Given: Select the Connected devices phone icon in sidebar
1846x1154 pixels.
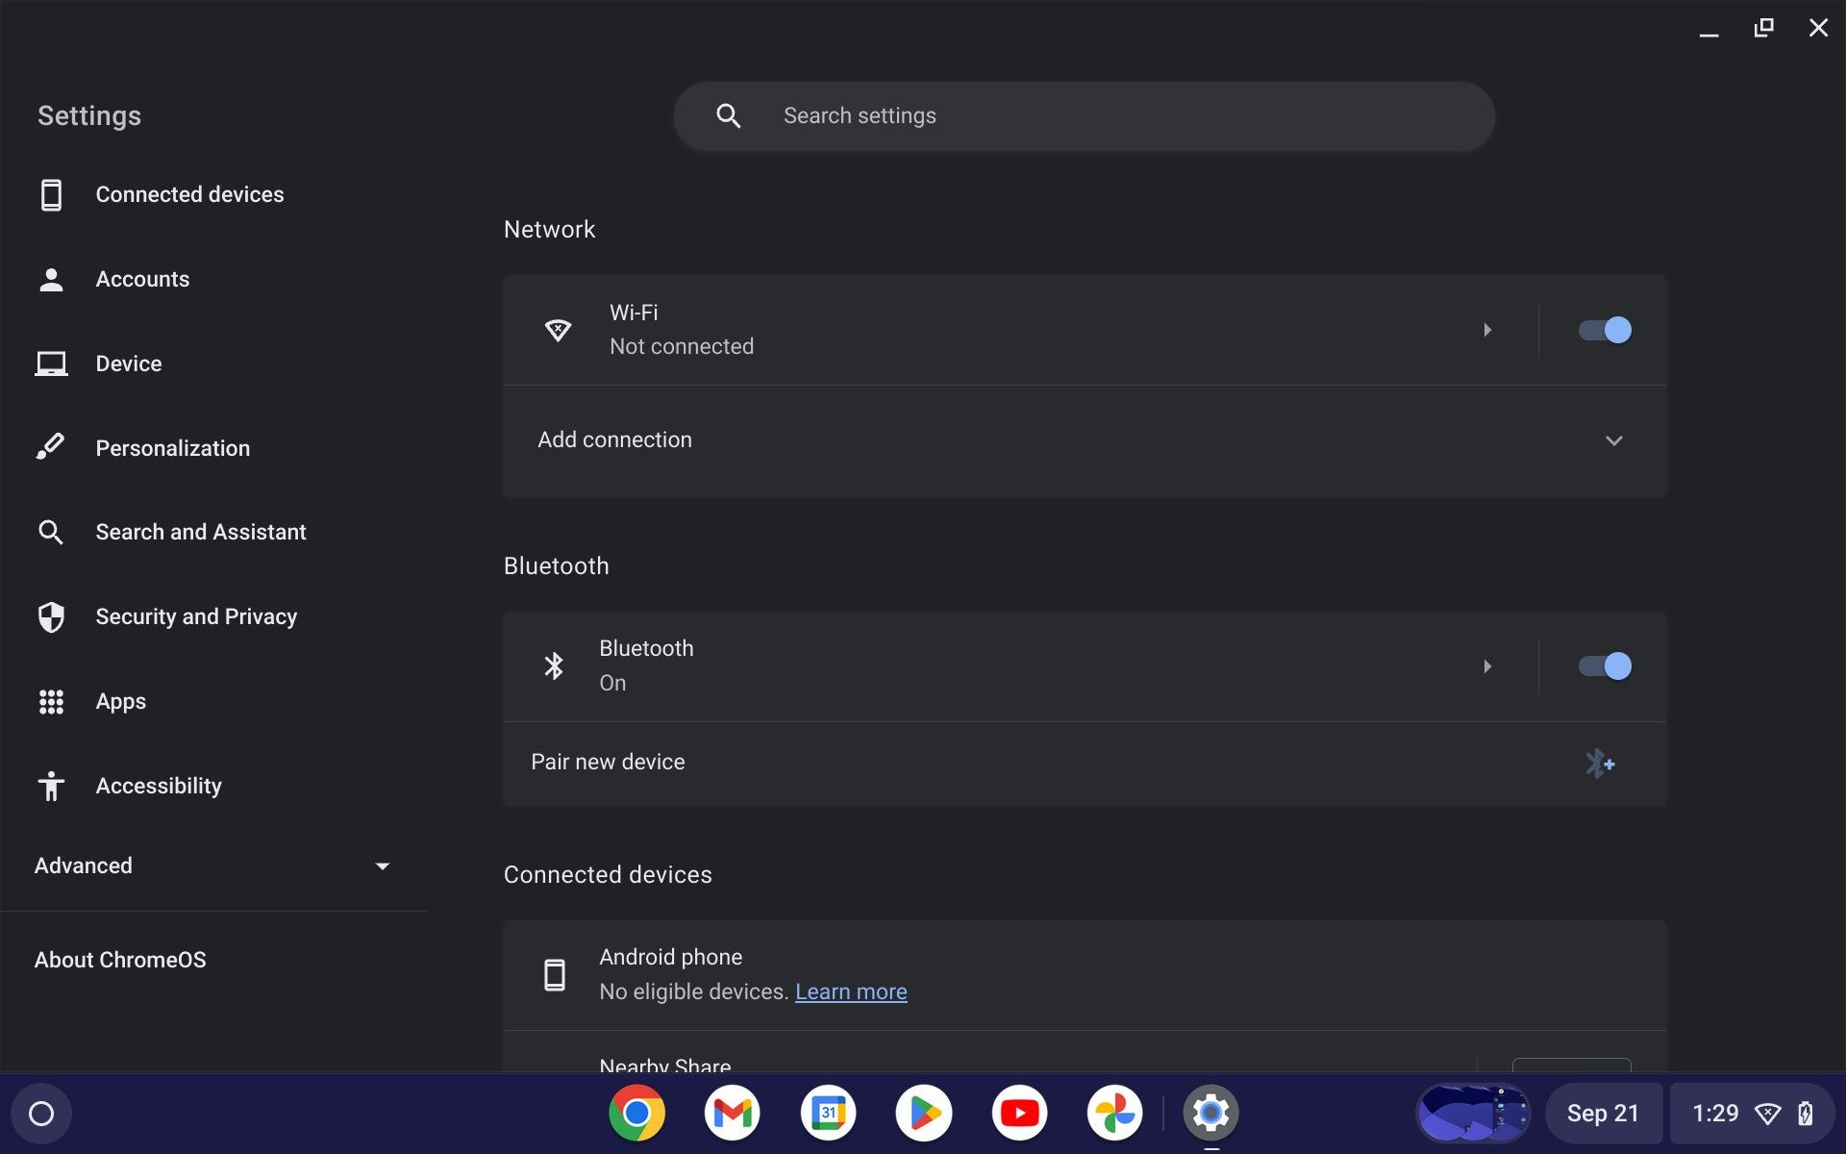Looking at the screenshot, I should pos(51,194).
